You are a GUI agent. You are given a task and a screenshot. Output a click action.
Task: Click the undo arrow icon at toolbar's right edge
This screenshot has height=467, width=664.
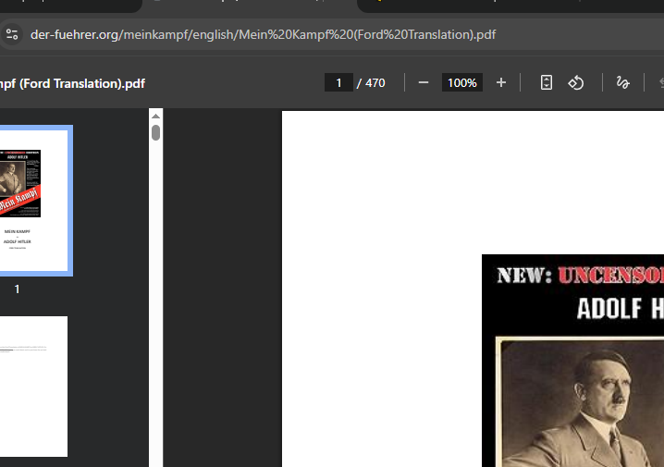(x=660, y=83)
